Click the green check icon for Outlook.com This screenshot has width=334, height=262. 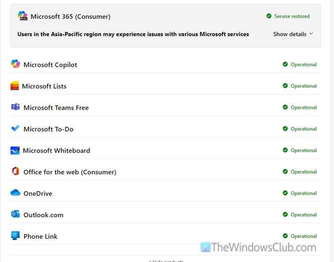(x=285, y=214)
